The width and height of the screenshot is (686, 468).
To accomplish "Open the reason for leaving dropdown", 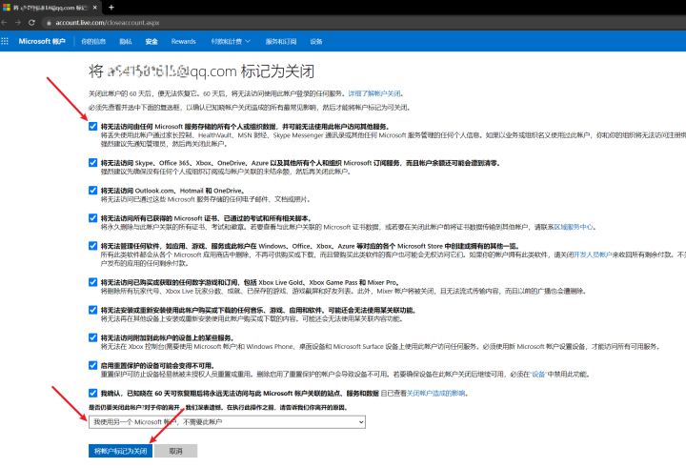I will click(x=227, y=422).
